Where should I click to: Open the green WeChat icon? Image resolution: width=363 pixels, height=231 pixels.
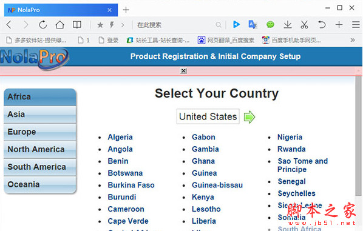point(270,24)
